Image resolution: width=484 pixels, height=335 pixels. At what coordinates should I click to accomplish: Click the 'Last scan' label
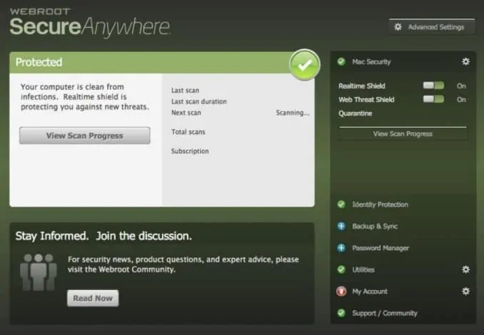[185, 91]
